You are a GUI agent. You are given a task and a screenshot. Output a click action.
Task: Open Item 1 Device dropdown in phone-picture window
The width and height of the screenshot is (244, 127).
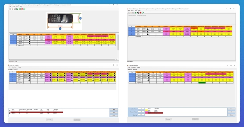coord(29,36)
